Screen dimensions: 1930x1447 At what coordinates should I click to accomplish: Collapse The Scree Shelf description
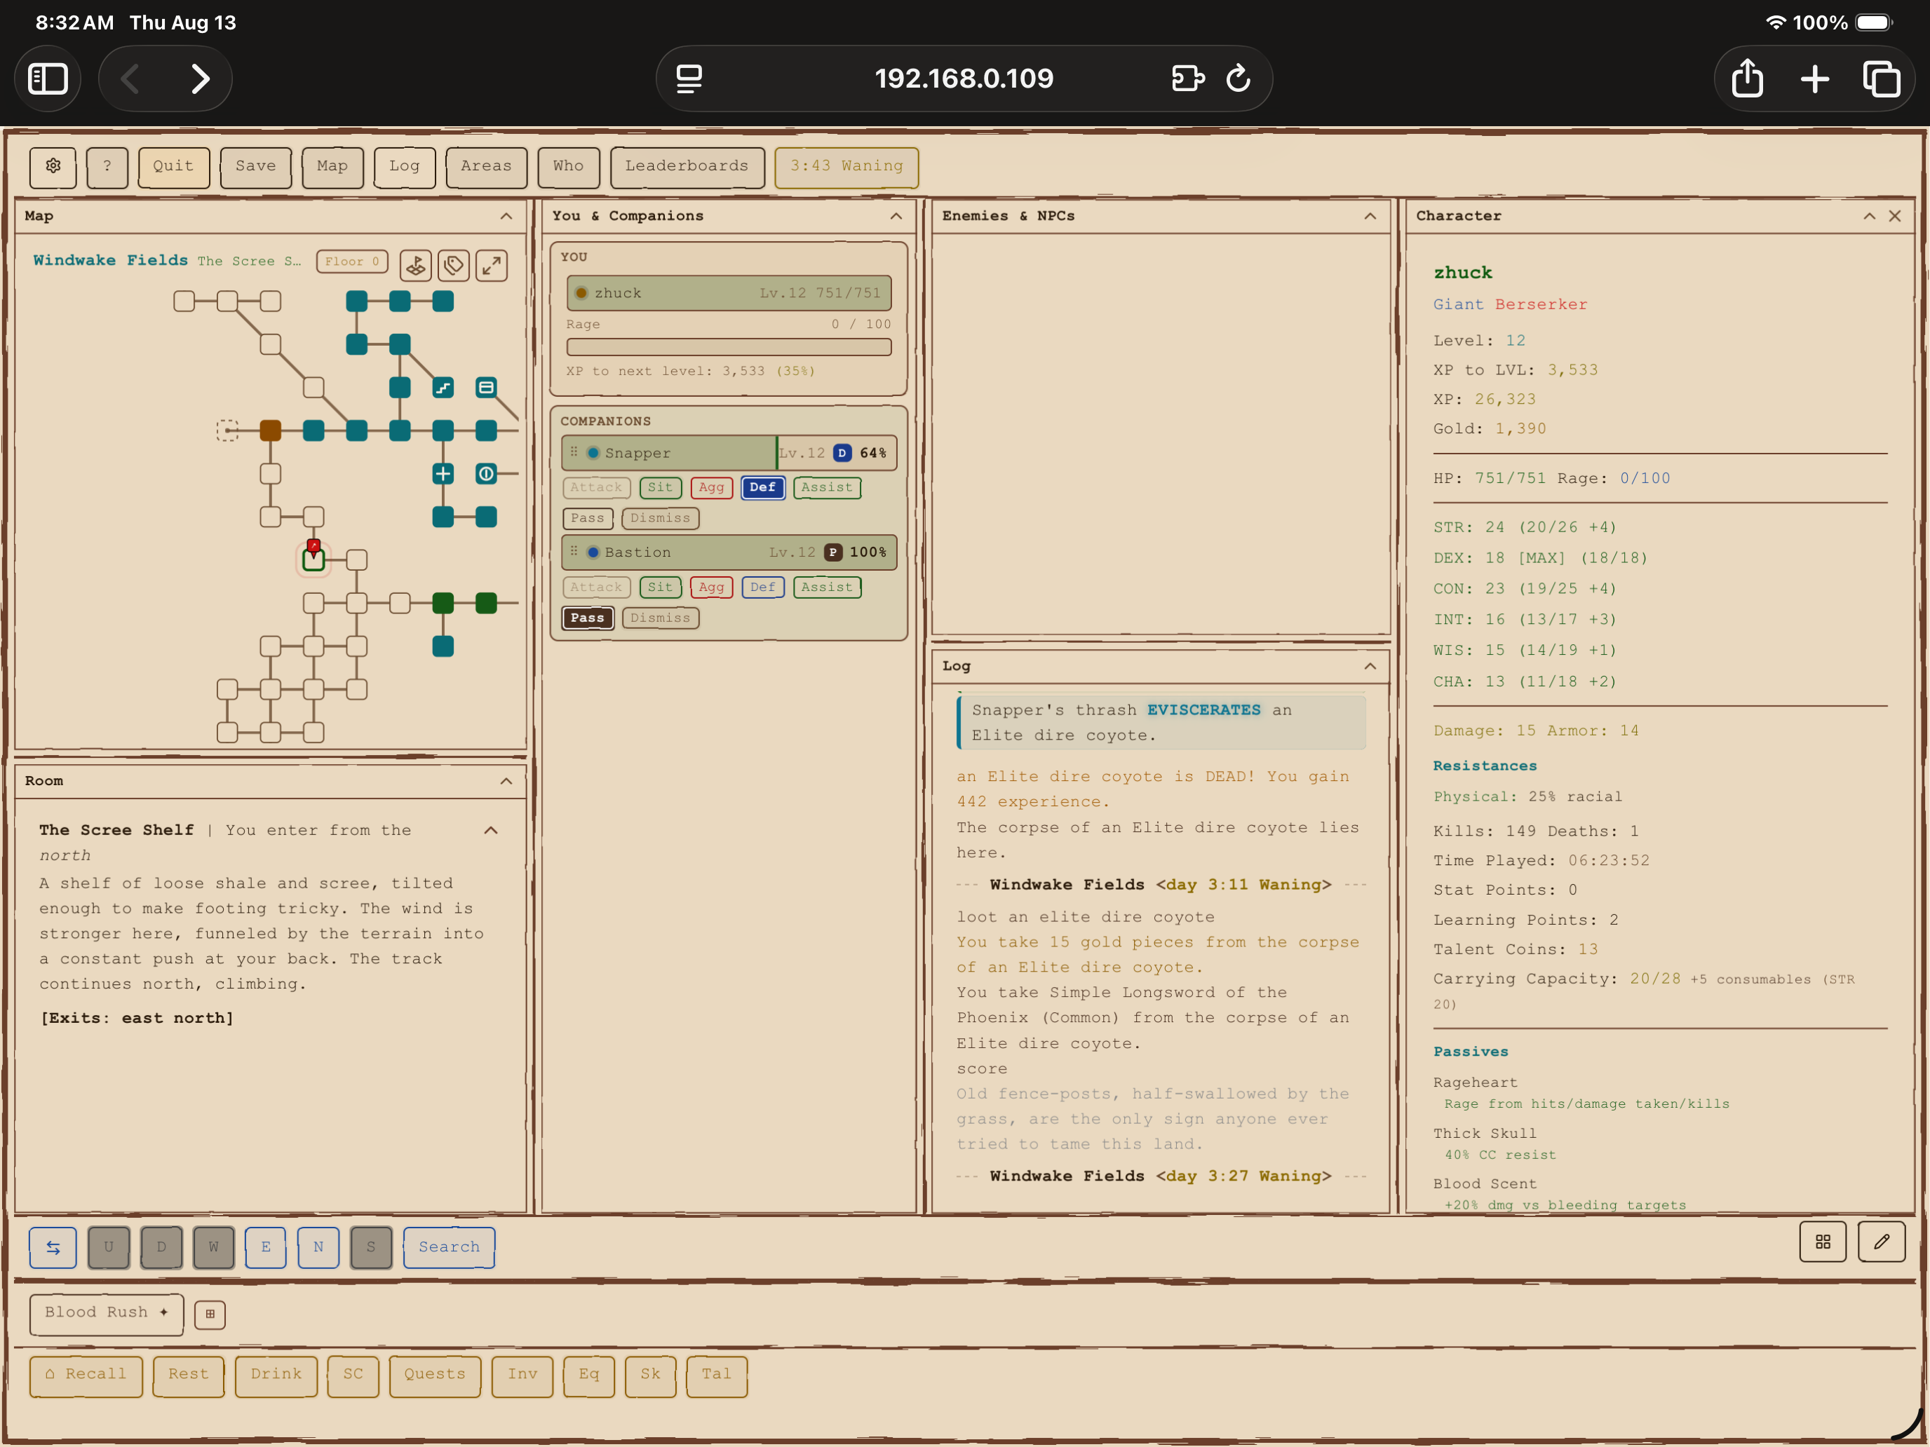coord(491,830)
